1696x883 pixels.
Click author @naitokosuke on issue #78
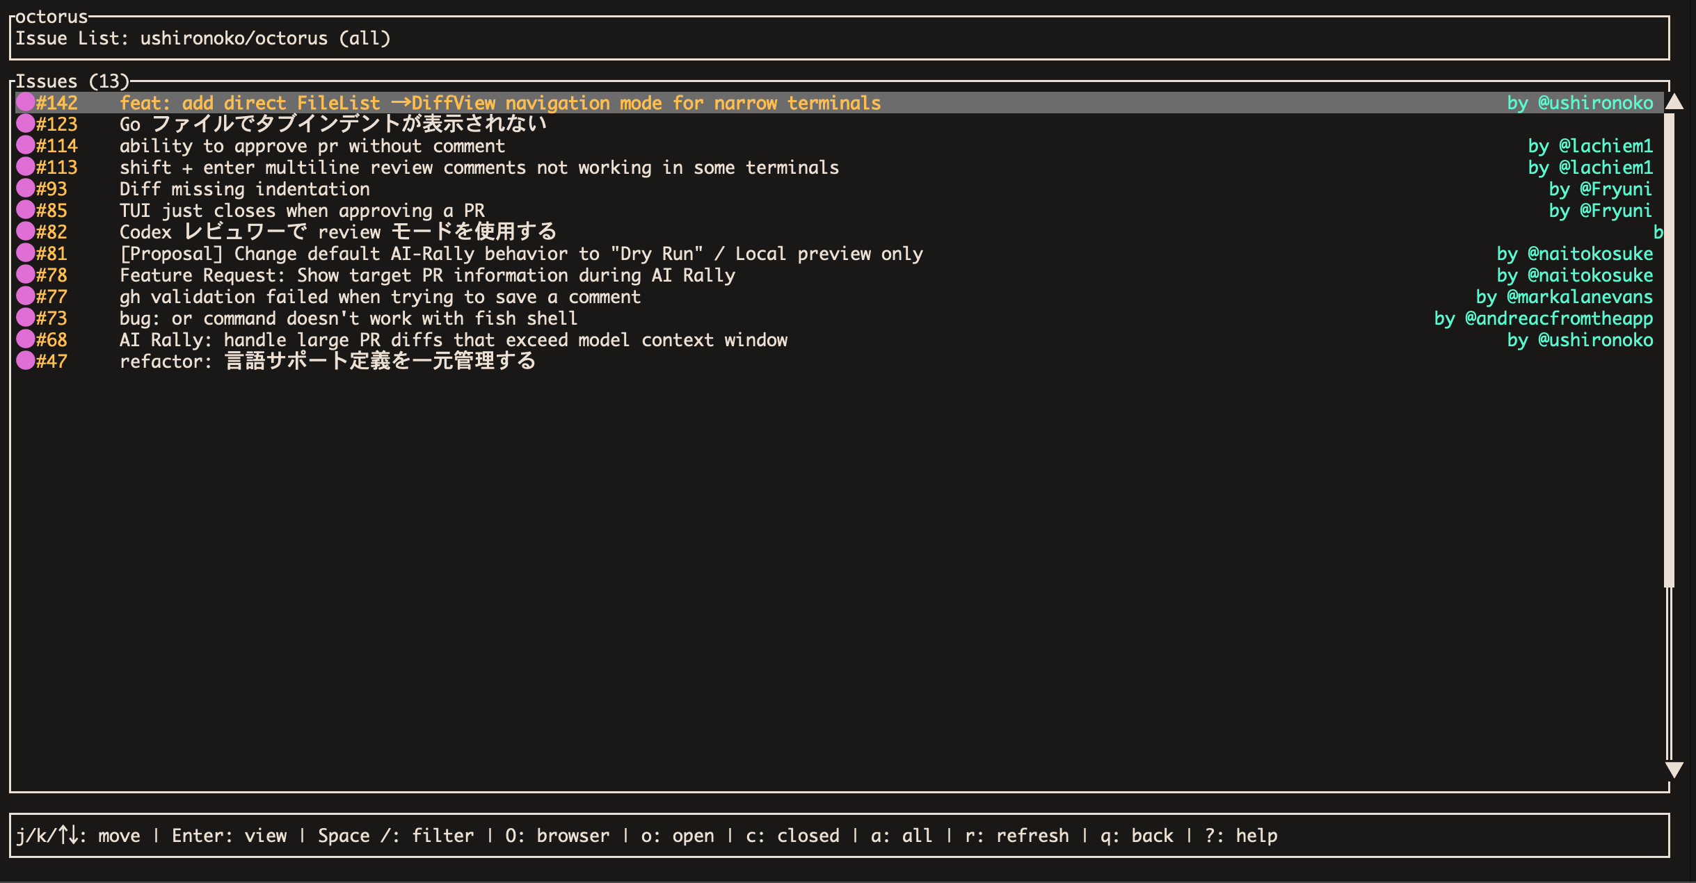point(1590,275)
